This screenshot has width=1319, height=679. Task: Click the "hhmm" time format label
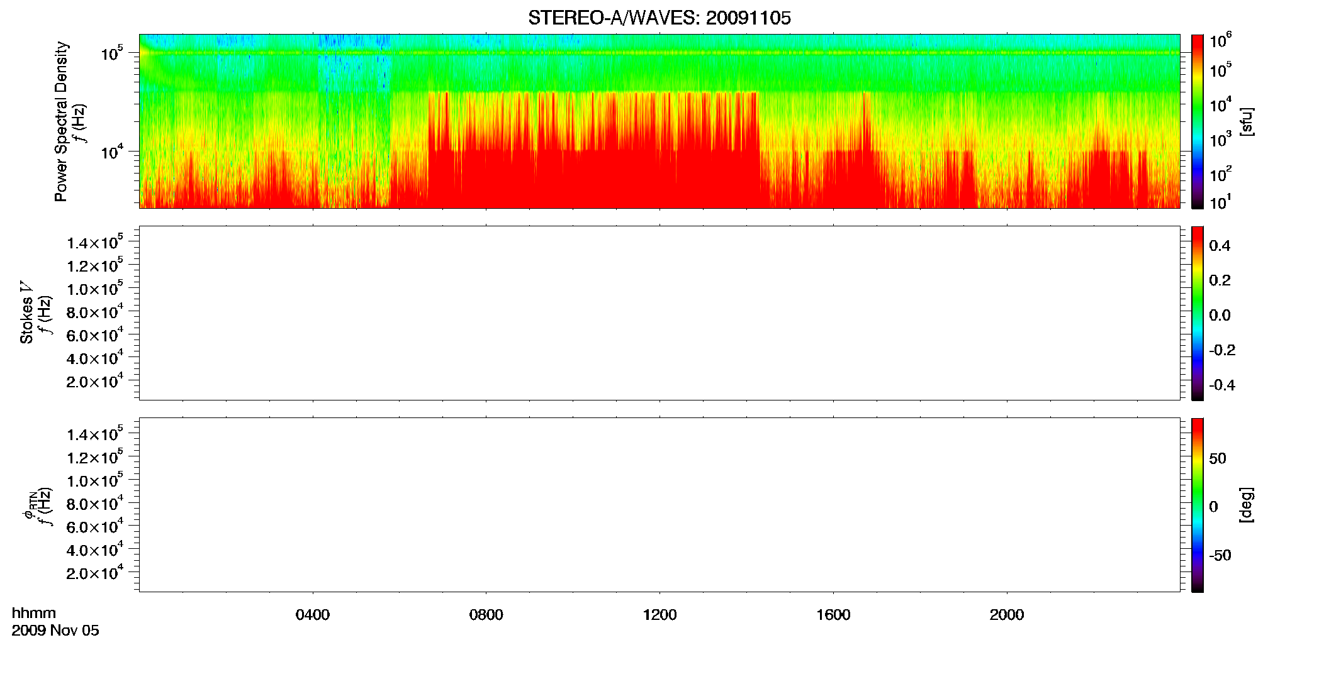[34, 613]
